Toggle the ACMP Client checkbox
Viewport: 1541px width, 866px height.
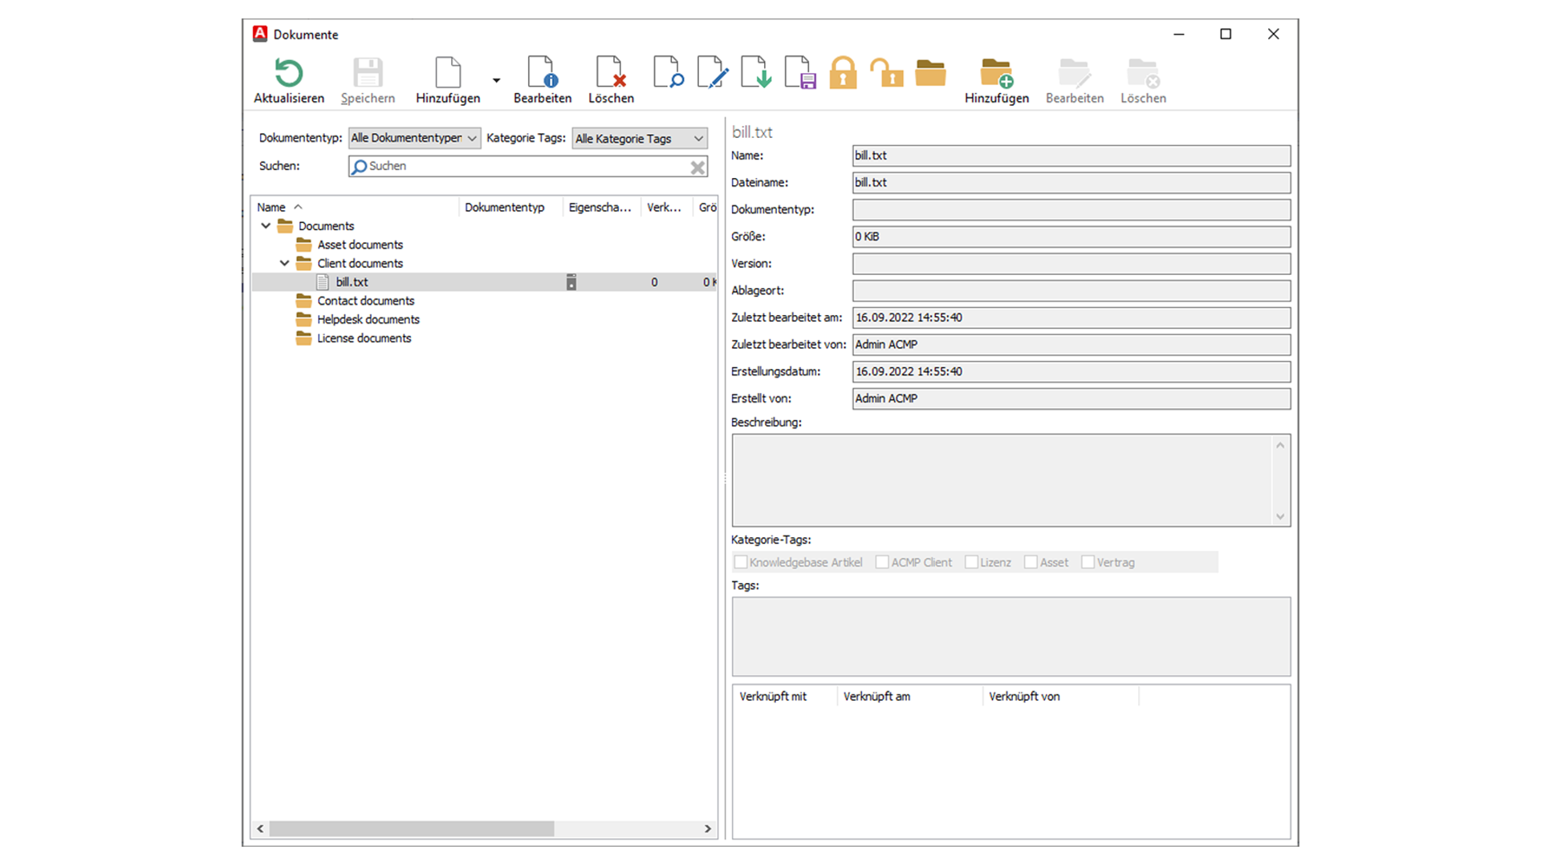pos(882,562)
